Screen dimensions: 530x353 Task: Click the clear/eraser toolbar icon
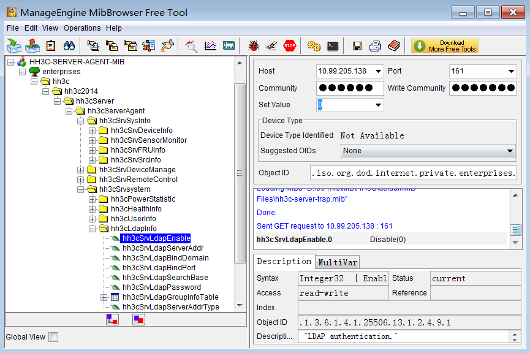click(x=271, y=45)
